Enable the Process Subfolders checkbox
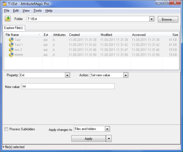Viewport: 183px width, 152px height. 6,129
